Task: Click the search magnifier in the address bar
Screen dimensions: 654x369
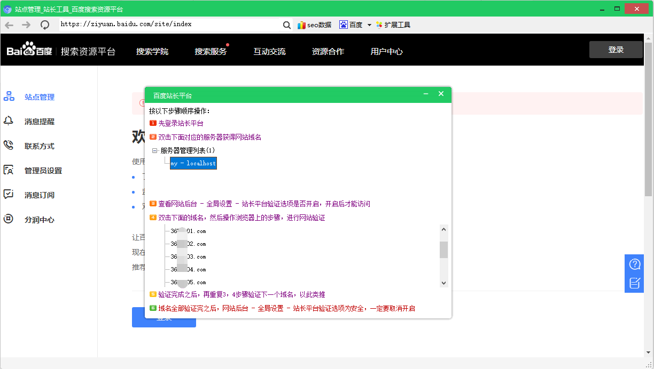Action: [287, 25]
